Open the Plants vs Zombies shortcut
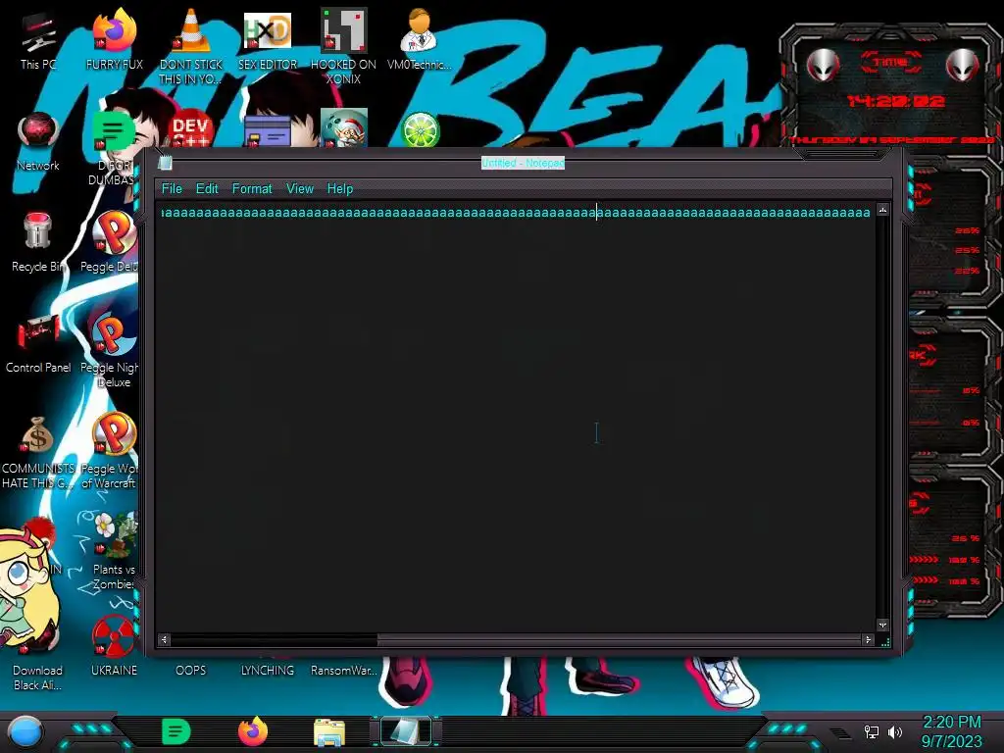1004x753 pixels. 114,552
